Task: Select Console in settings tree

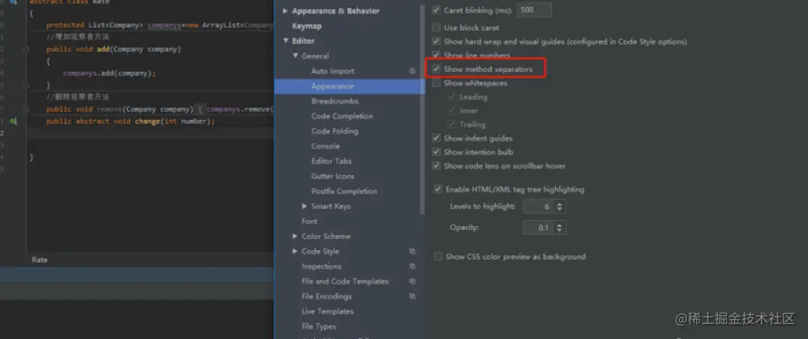Action: [325, 146]
